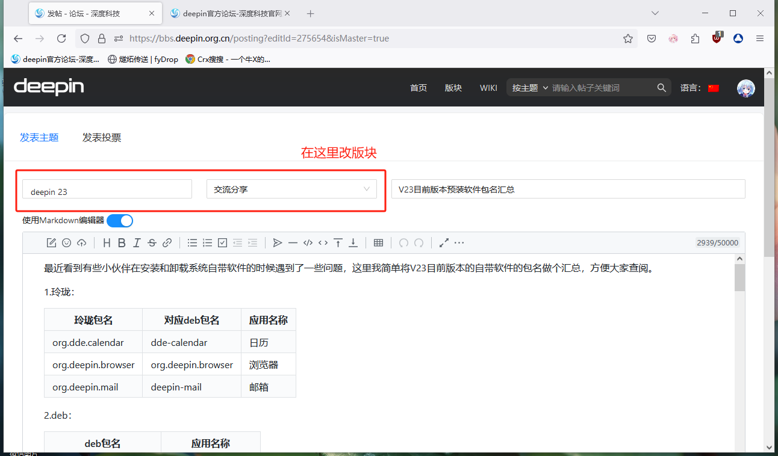Bookmark this page with the star icon

(x=628, y=39)
